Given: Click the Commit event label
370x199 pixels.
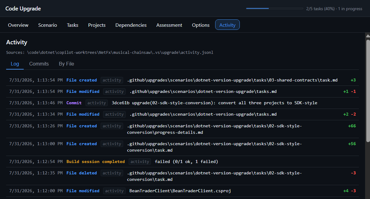Looking at the screenshot, I should tap(74, 103).
